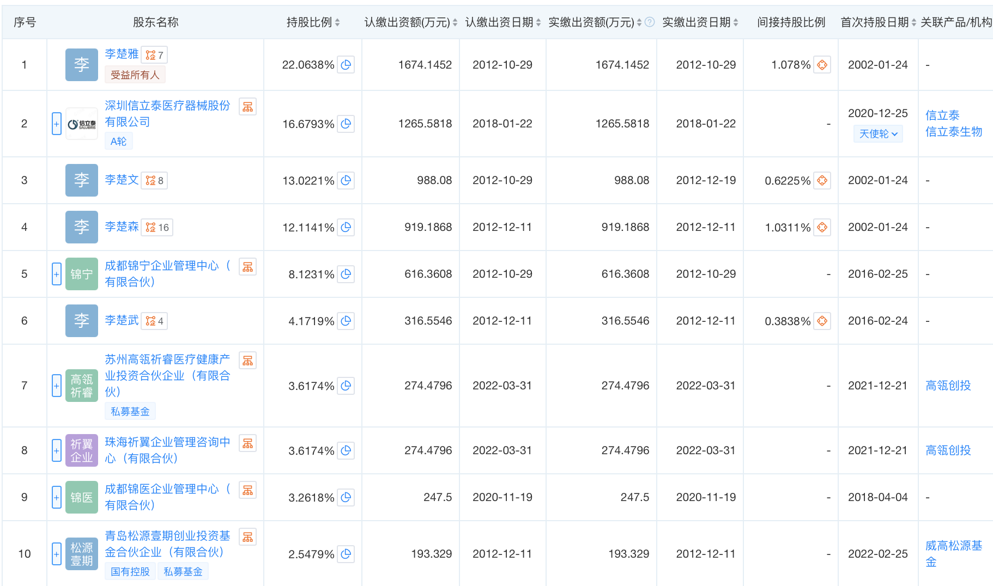Screen dimensions: 993x586
Task: Click equity structure icon for 深圳信立泰医疗器械股份有限公司
Action: point(247,107)
